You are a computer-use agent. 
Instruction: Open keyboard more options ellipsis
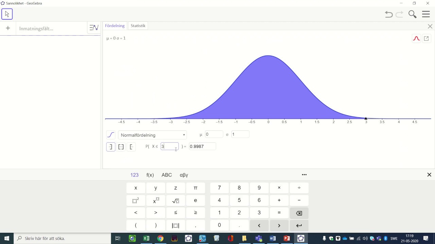[304, 175]
